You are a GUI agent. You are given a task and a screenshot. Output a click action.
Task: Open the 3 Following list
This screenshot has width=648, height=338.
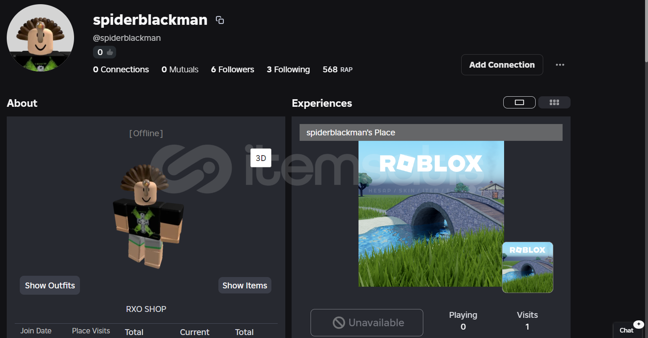click(288, 69)
